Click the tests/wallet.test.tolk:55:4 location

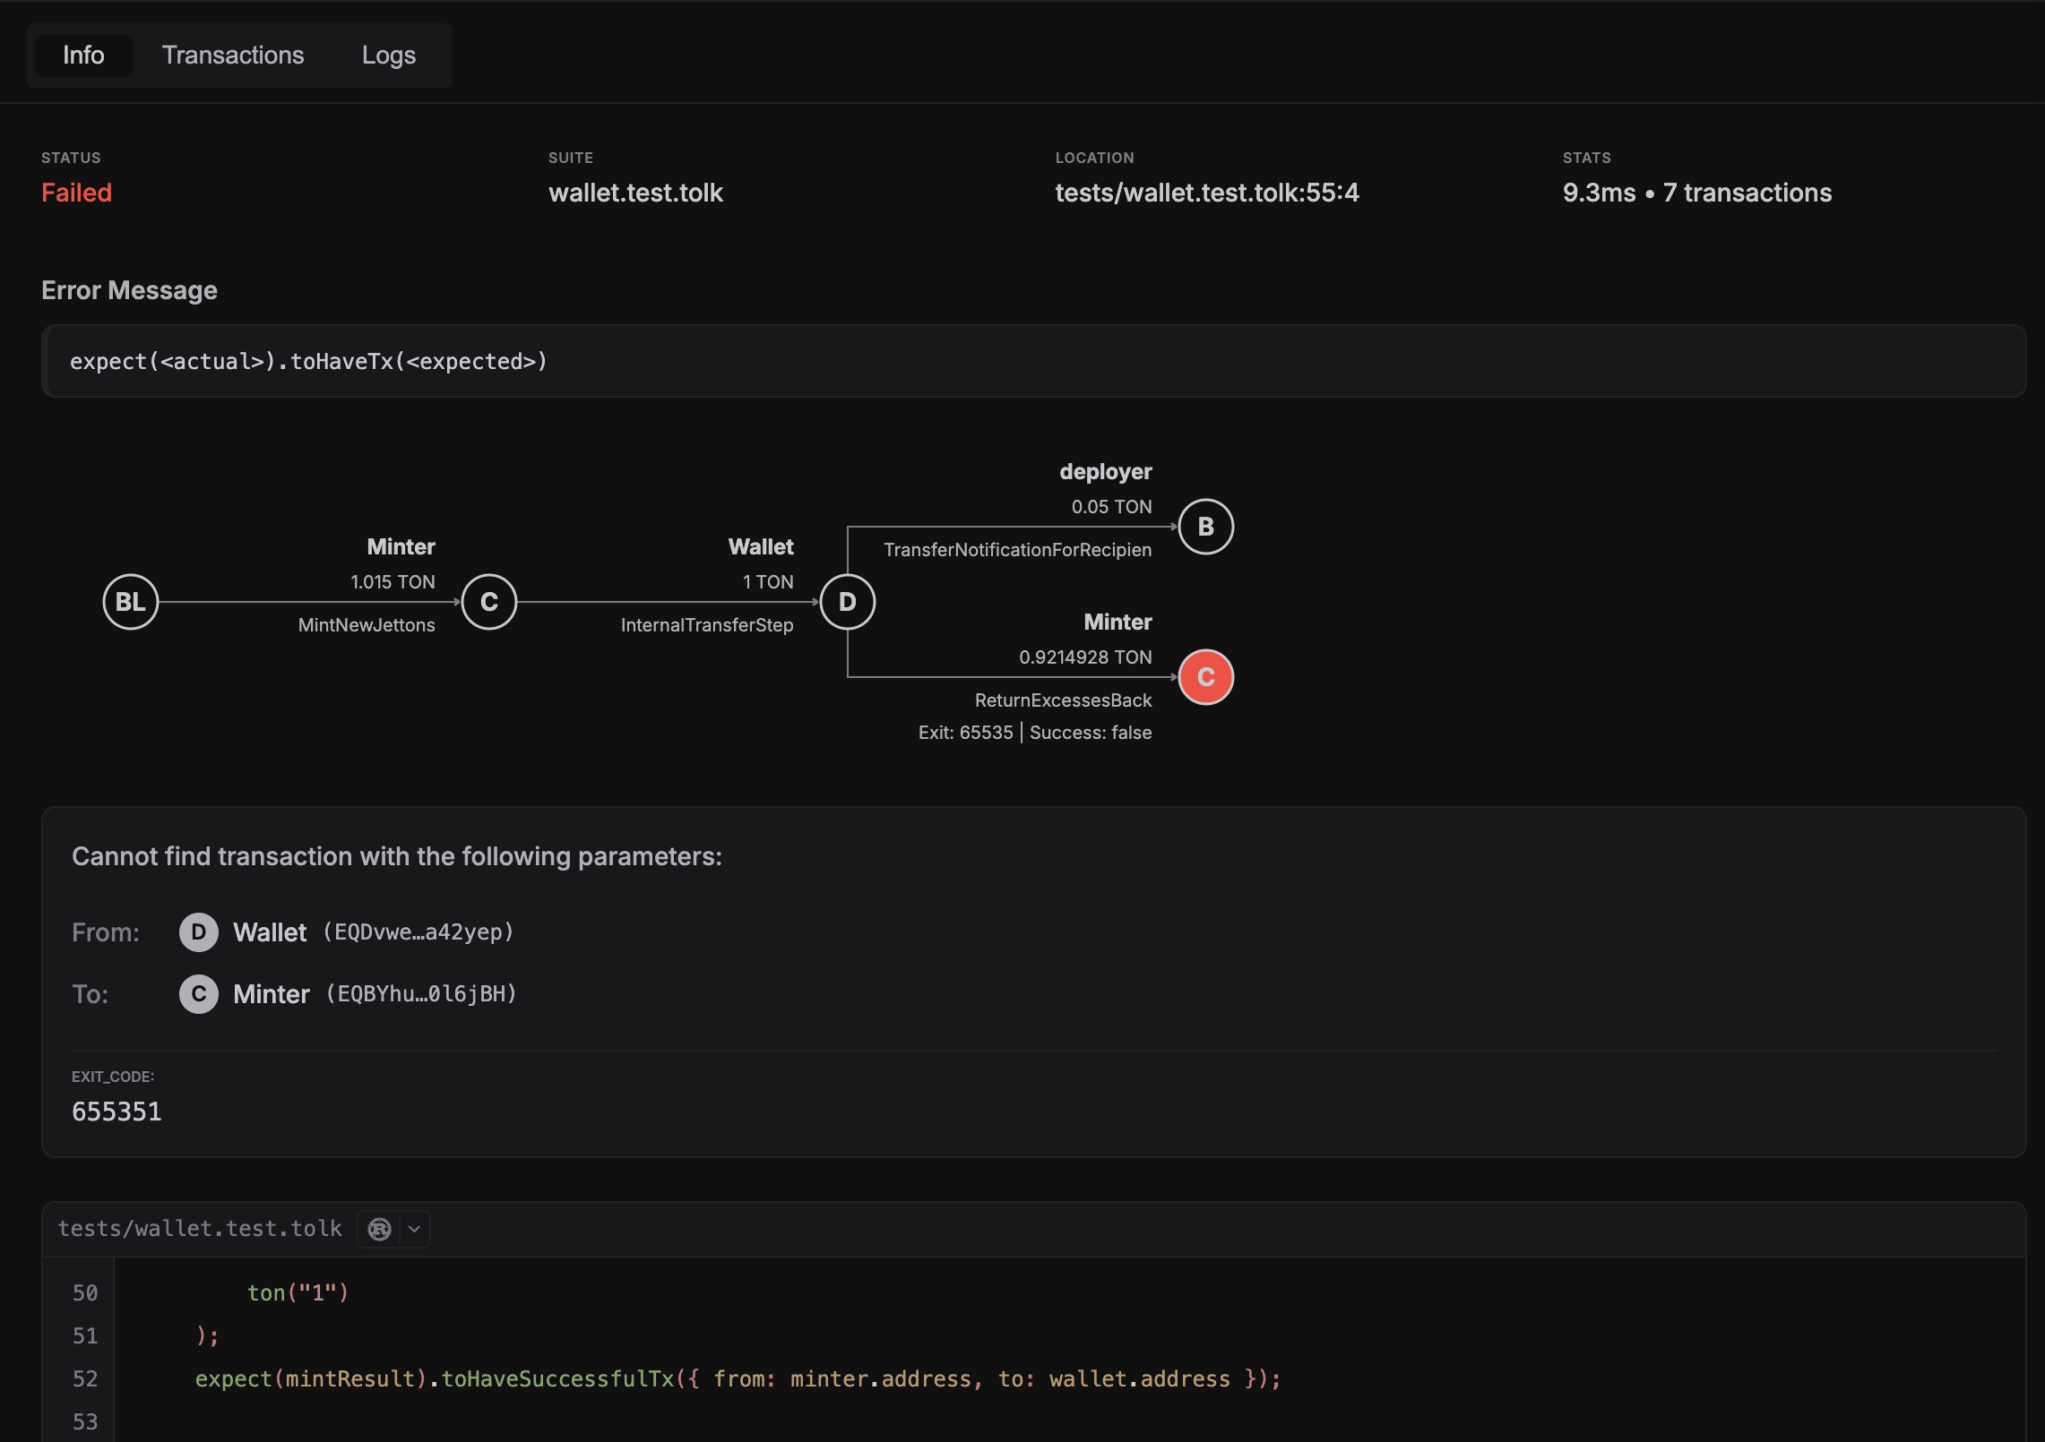1208,193
